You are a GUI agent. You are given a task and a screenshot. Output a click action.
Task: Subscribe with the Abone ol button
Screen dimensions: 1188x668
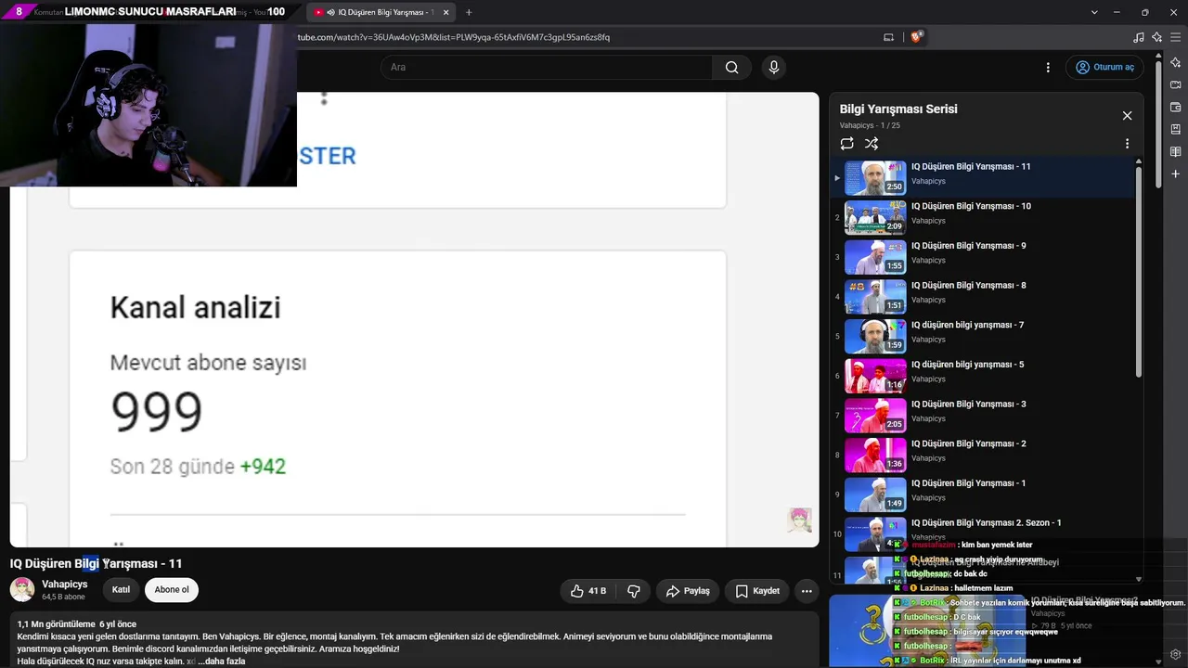(x=172, y=590)
